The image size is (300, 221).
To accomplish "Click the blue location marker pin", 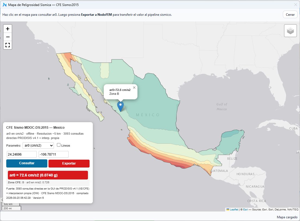I will click(120, 106).
